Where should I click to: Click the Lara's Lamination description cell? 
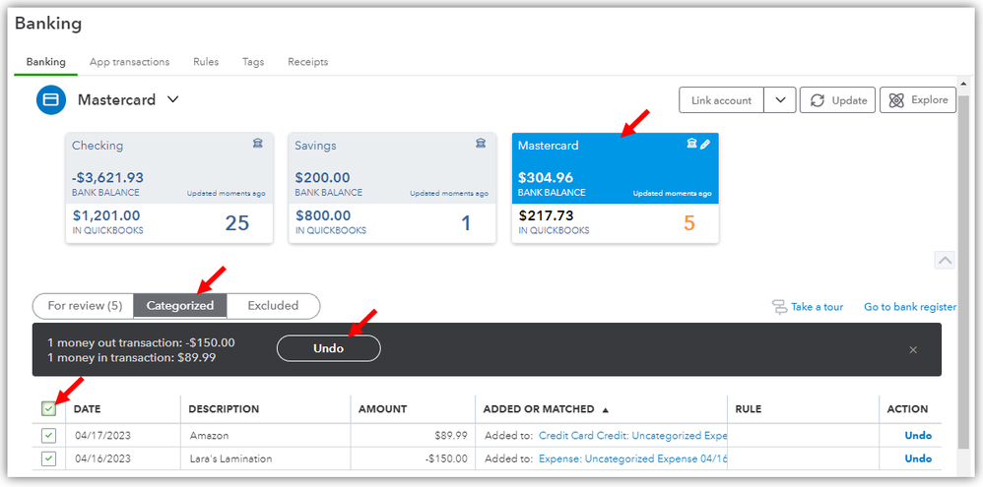(230, 458)
